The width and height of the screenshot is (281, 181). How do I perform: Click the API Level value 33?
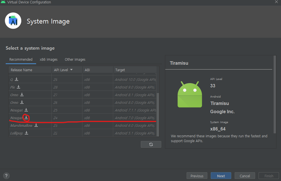[x=213, y=86]
